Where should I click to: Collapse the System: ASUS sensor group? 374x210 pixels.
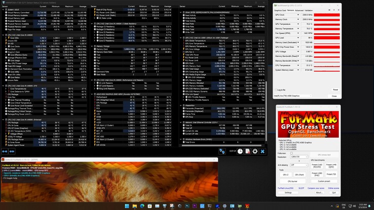(x=3, y=10)
